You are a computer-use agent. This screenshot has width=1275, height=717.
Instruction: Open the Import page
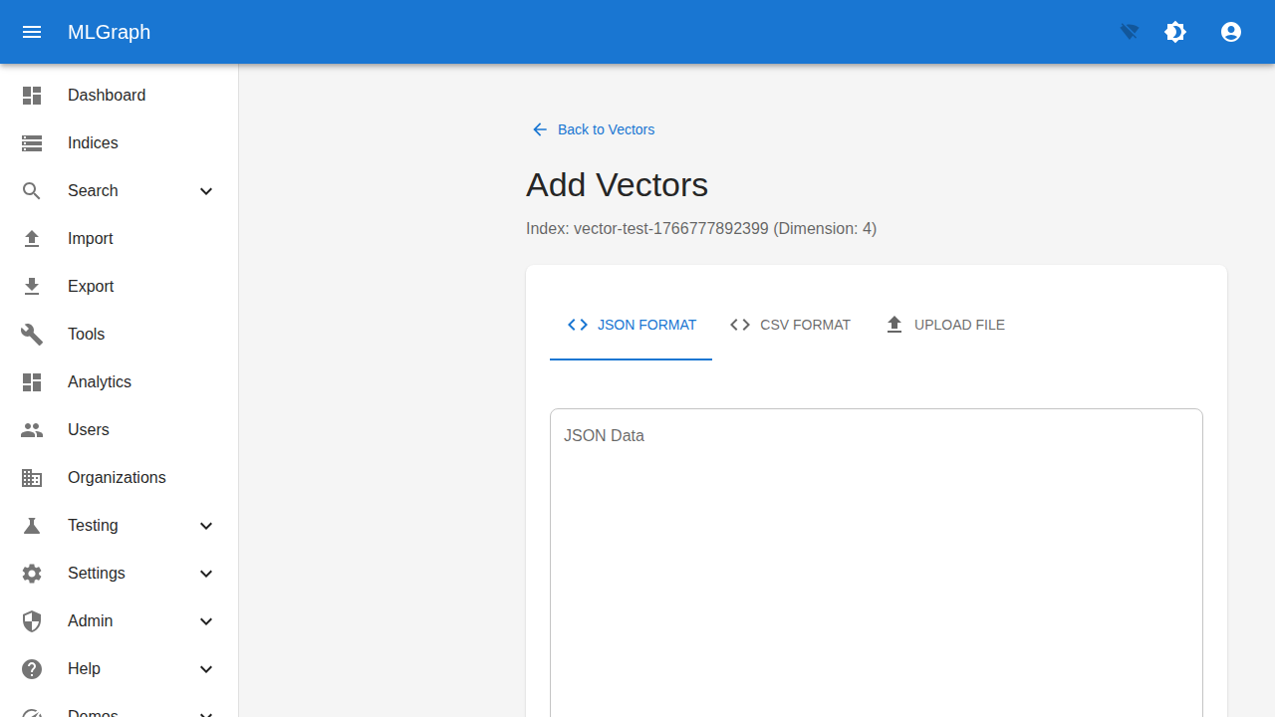click(x=90, y=238)
